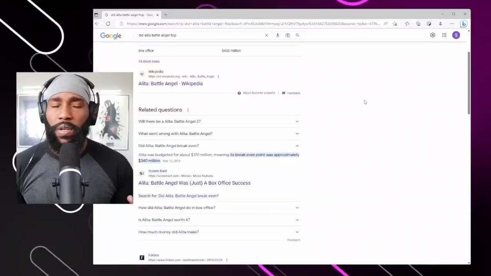This screenshot has height=276, width=491.
Task: Open Google quick settings gear
Action: [432, 35]
